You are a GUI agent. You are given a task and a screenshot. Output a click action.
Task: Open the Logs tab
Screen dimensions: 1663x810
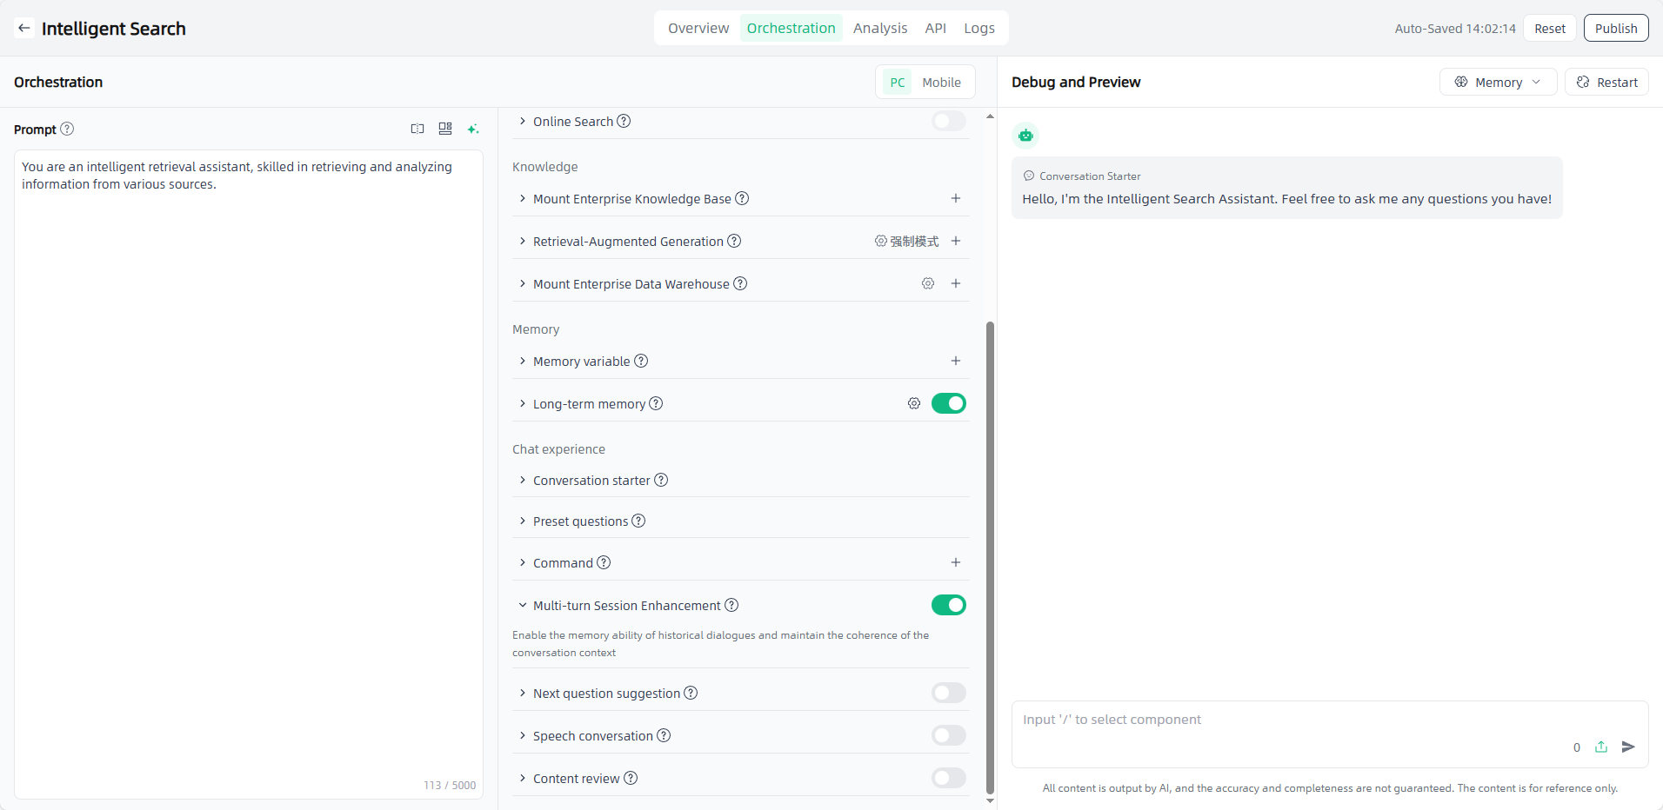(x=978, y=28)
